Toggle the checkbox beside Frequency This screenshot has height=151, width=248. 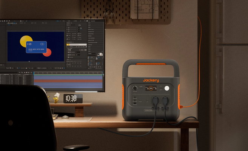[x=68, y=52]
